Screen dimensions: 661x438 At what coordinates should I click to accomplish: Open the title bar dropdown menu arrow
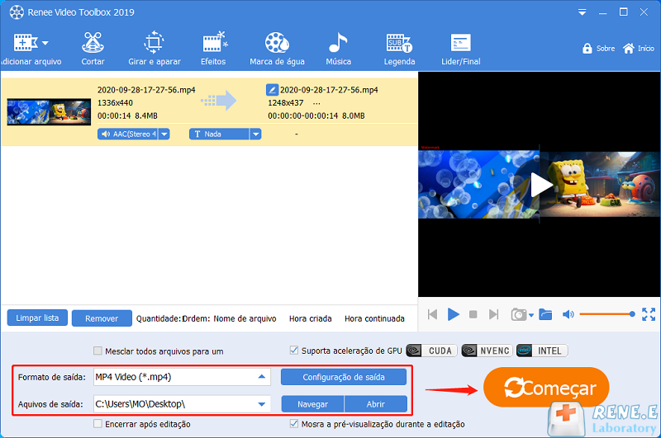(x=583, y=12)
